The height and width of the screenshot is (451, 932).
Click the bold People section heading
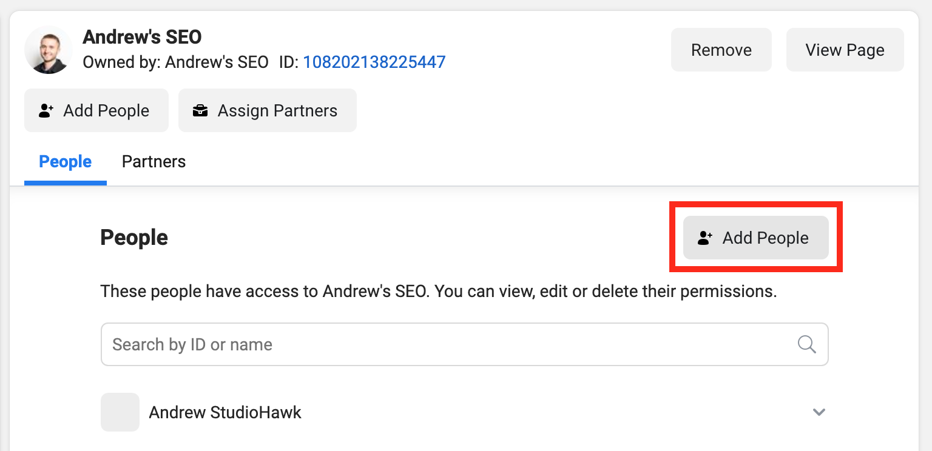(x=134, y=238)
